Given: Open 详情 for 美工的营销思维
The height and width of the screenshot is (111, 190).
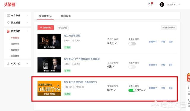Looking at the screenshot, I should click(163, 41).
